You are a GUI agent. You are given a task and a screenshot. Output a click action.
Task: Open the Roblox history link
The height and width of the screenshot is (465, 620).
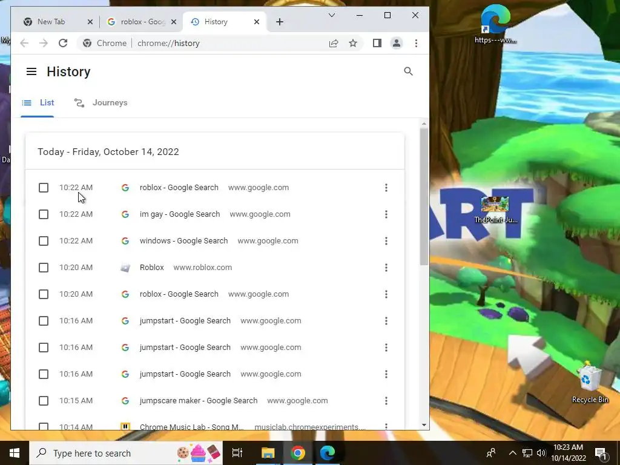(152, 268)
